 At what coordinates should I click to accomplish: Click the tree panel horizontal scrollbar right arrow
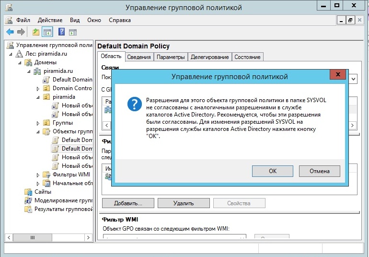pos(89,237)
